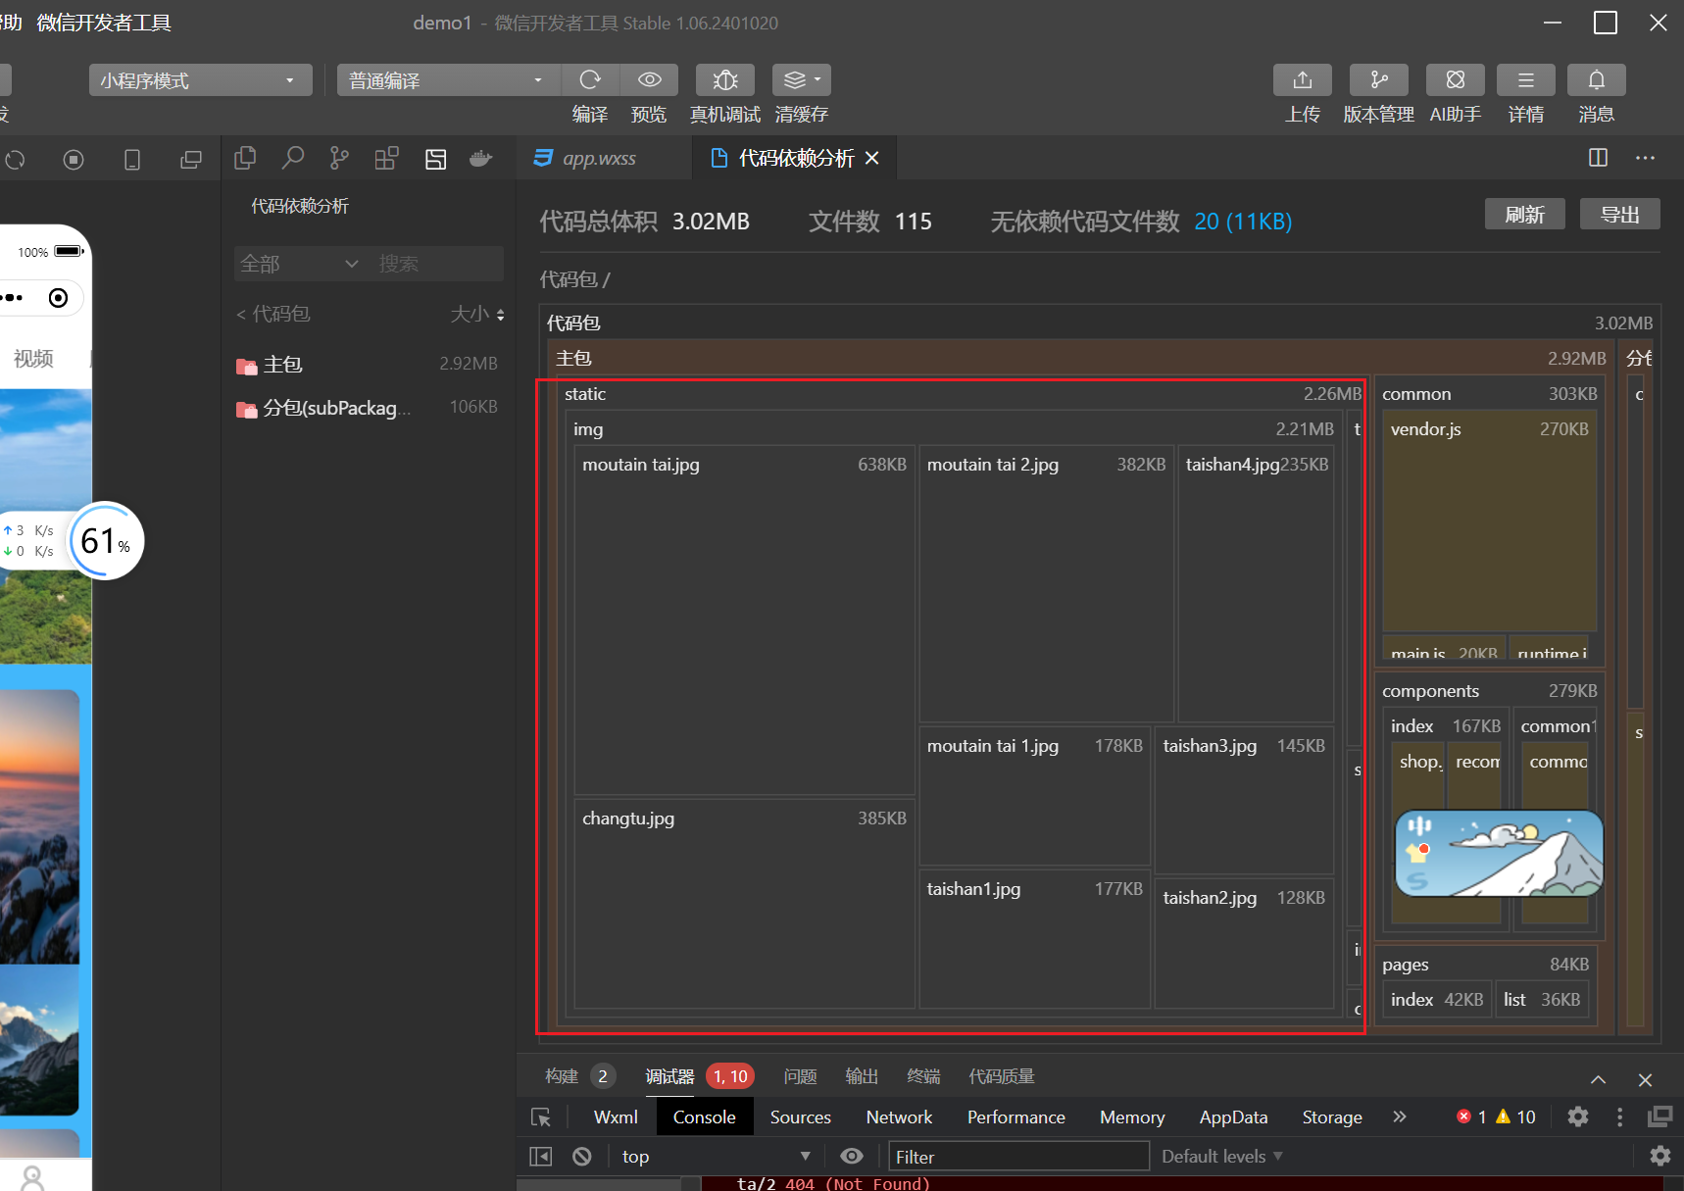
Task: Click the 刷新 button
Action: pyautogui.click(x=1524, y=215)
